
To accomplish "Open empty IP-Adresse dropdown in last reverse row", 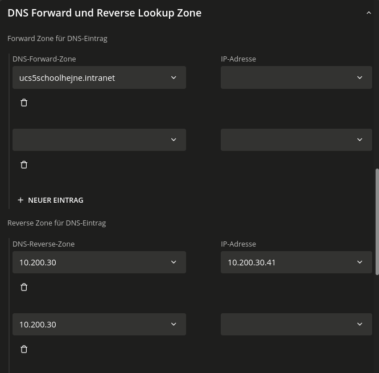I will (296, 325).
